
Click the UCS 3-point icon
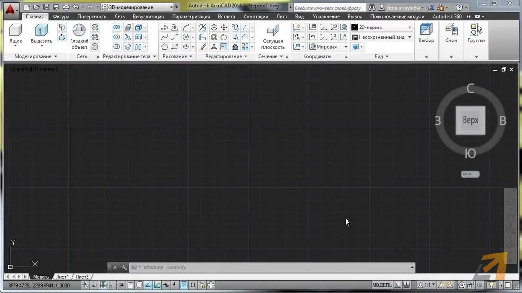pyautogui.click(x=343, y=37)
